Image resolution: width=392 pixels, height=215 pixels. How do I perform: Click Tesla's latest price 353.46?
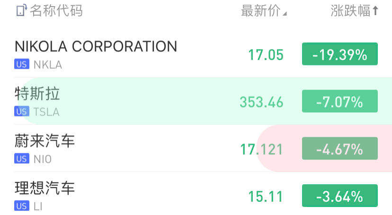click(261, 102)
